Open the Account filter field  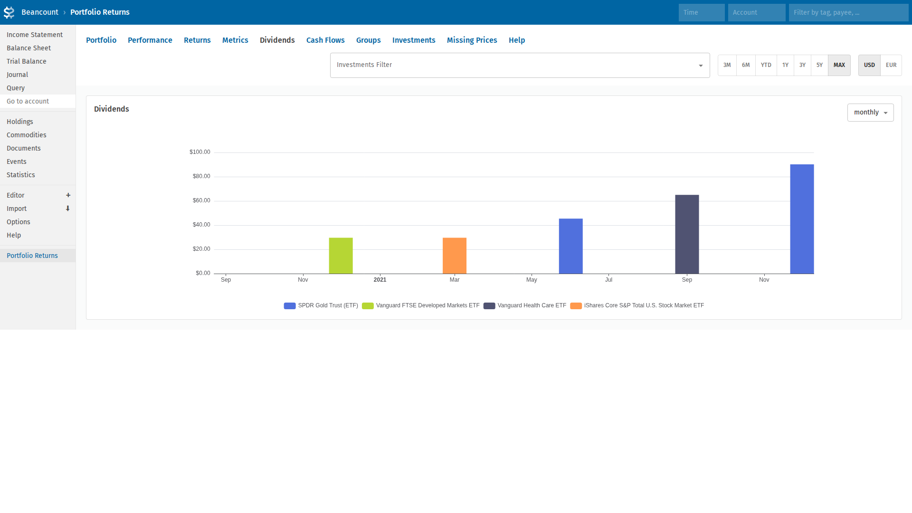(x=756, y=12)
